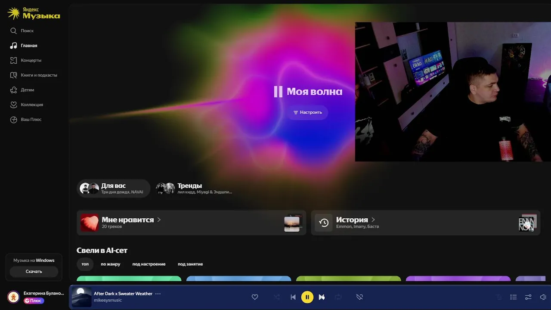Expand the Мне нравится chevron
The image size is (551, 310).
point(159,220)
